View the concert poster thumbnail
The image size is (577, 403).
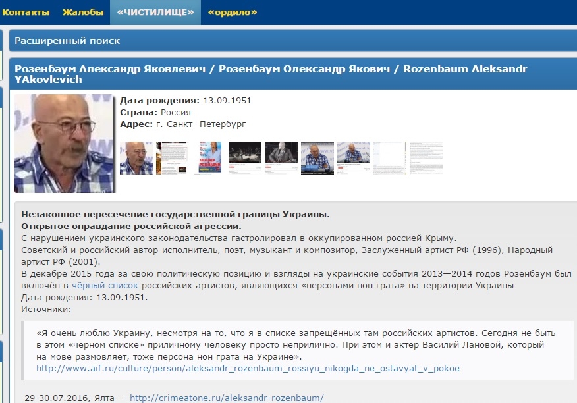[209, 158]
